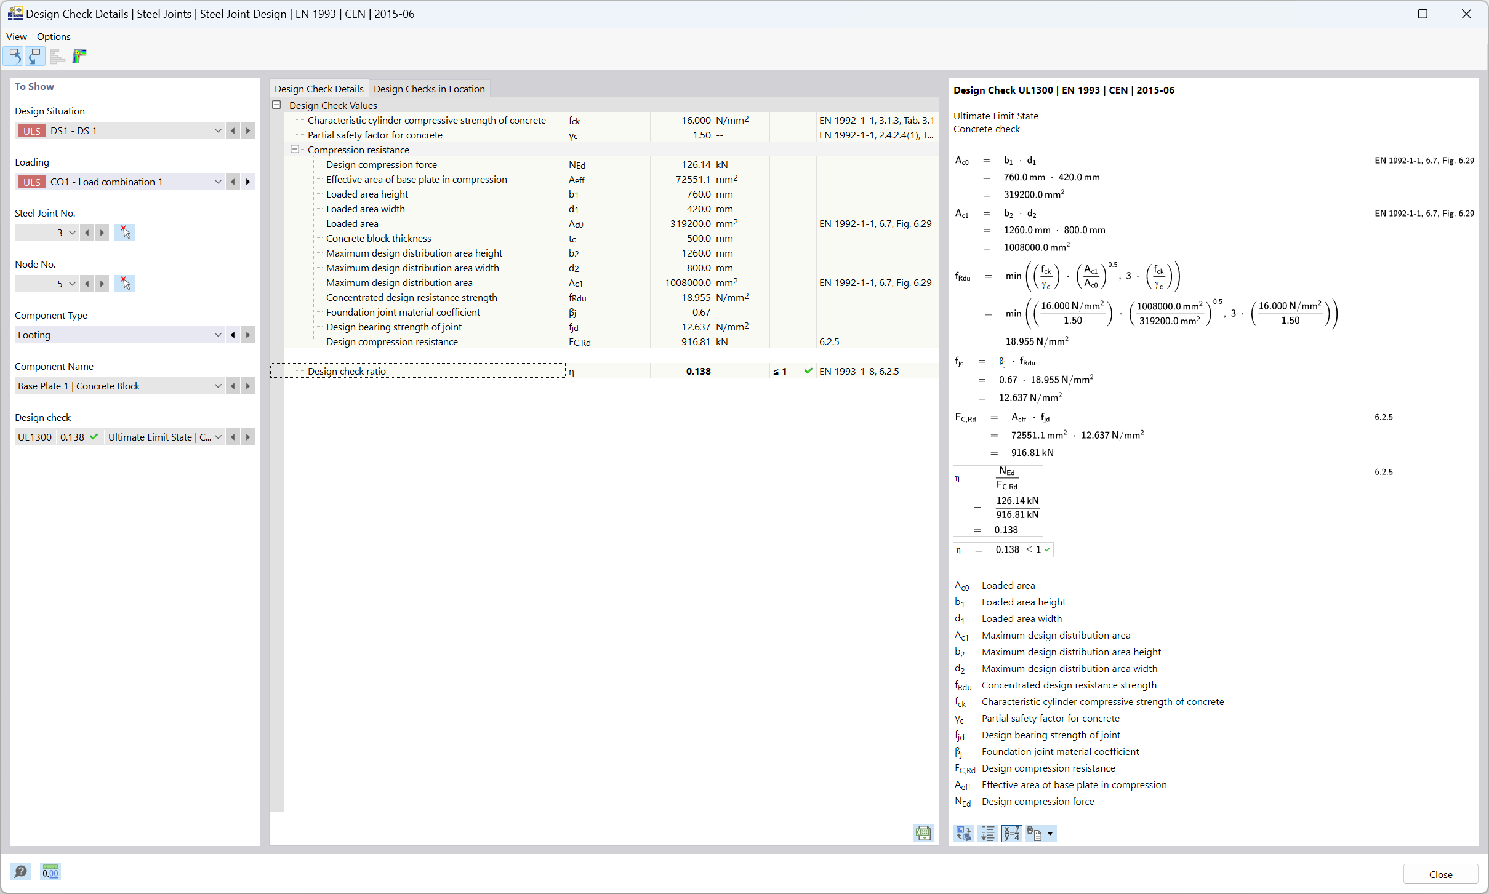Image resolution: width=1489 pixels, height=894 pixels.
Task: Open the Component Name dropdown
Action: [218, 385]
